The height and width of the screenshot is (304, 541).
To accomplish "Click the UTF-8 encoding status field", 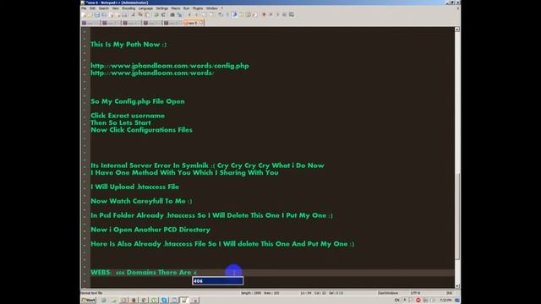I will coord(415,293).
